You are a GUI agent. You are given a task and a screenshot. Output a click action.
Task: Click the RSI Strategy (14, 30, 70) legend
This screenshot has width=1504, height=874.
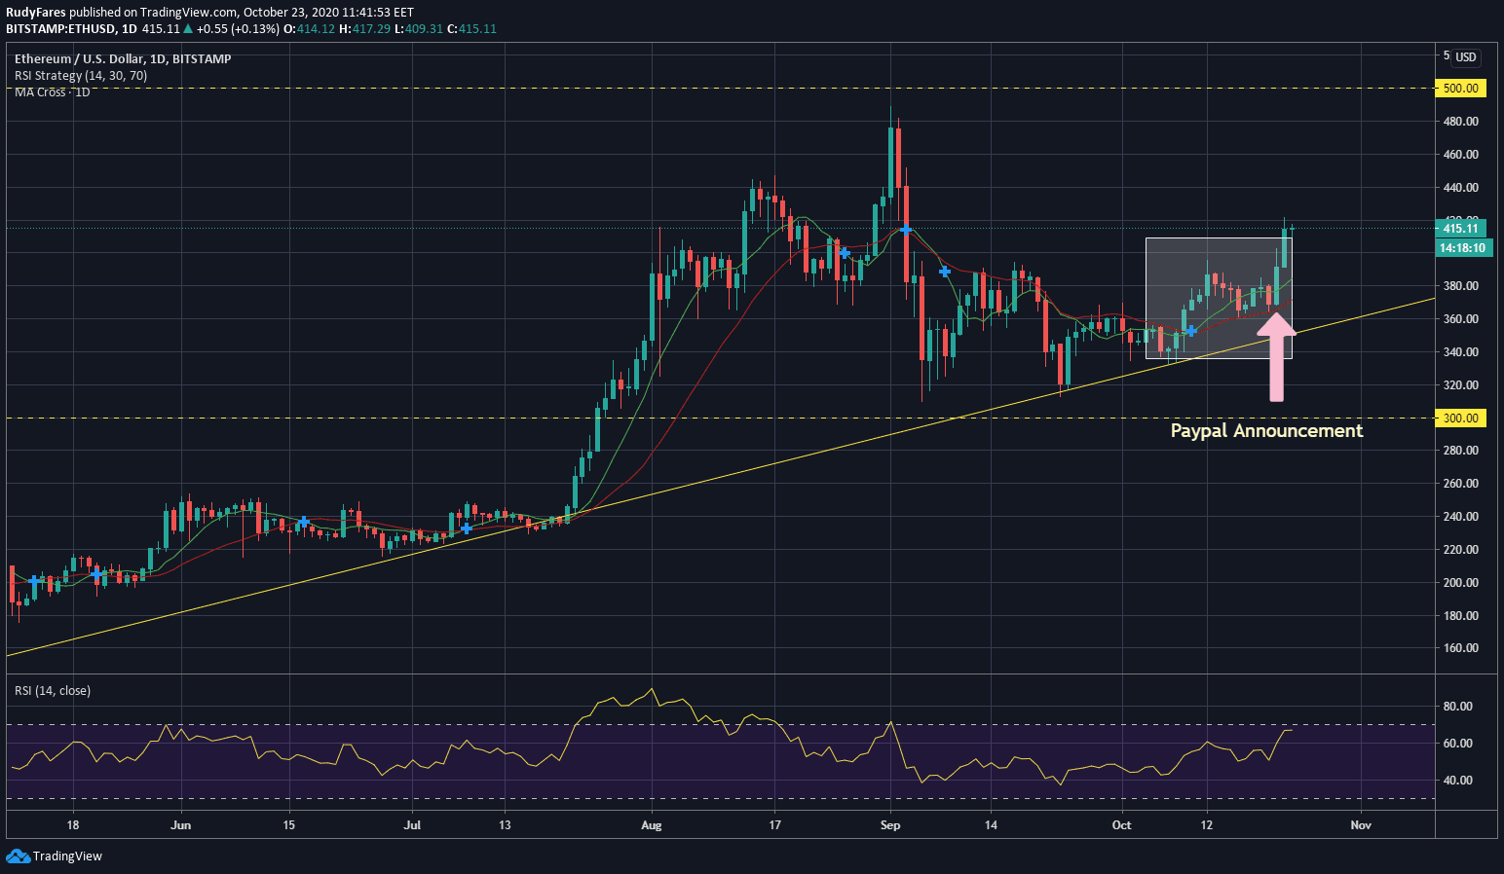(81, 75)
